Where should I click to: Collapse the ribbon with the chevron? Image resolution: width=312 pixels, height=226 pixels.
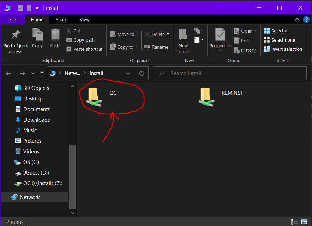point(297,20)
